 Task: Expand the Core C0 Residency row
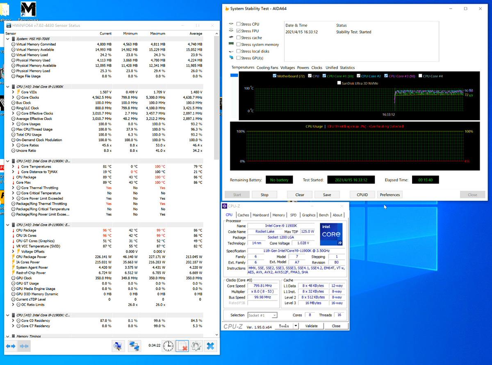tap(14, 321)
